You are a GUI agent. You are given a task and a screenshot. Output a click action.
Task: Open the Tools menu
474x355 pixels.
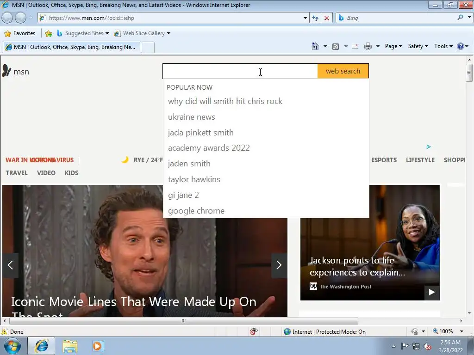[443, 46]
